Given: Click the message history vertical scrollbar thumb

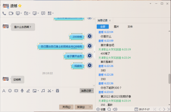Looking at the screenshot, I should 169,79.
